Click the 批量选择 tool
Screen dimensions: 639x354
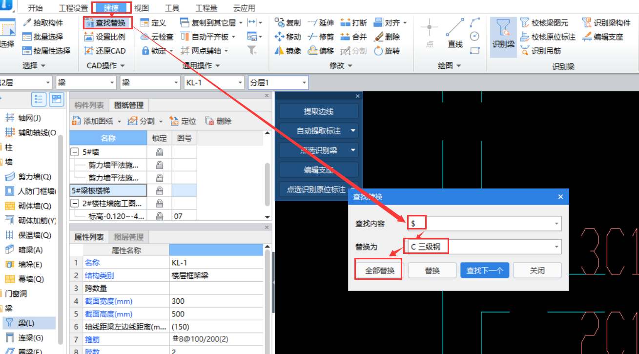click(43, 37)
